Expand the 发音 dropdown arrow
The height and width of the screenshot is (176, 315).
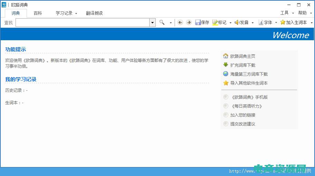252,23
